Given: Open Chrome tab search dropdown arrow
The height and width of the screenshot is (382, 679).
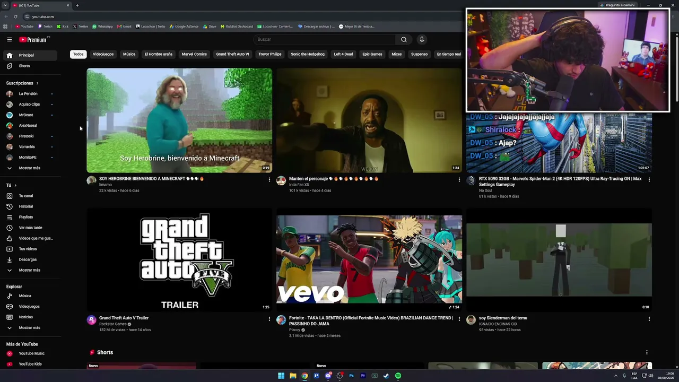Looking at the screenshot, I should (5, 5).
